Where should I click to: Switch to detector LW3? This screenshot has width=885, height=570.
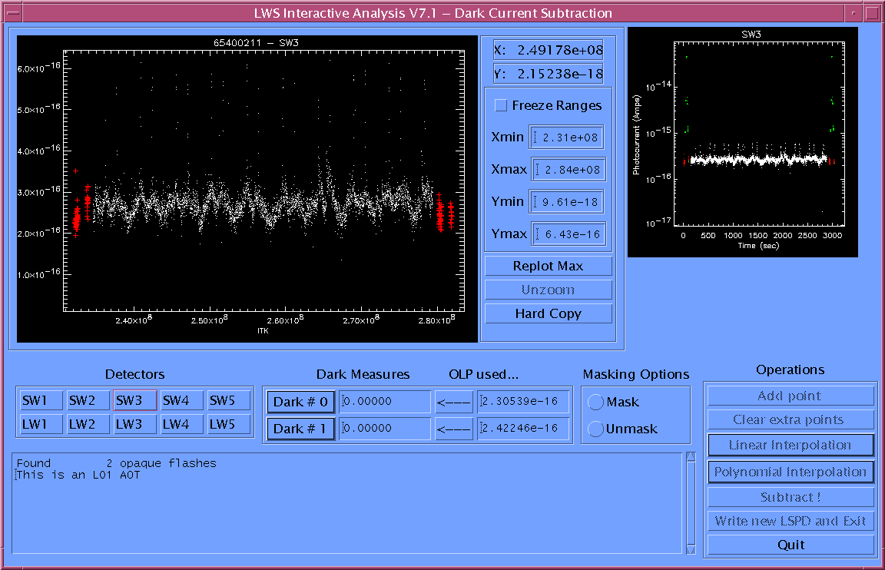click(135, 424)
